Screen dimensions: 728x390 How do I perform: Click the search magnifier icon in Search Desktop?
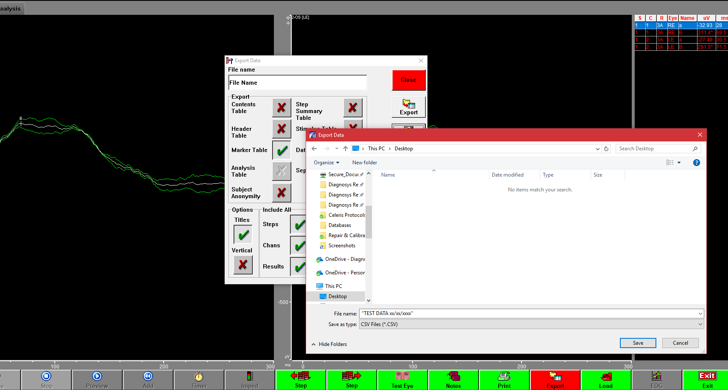pos(695,149)
